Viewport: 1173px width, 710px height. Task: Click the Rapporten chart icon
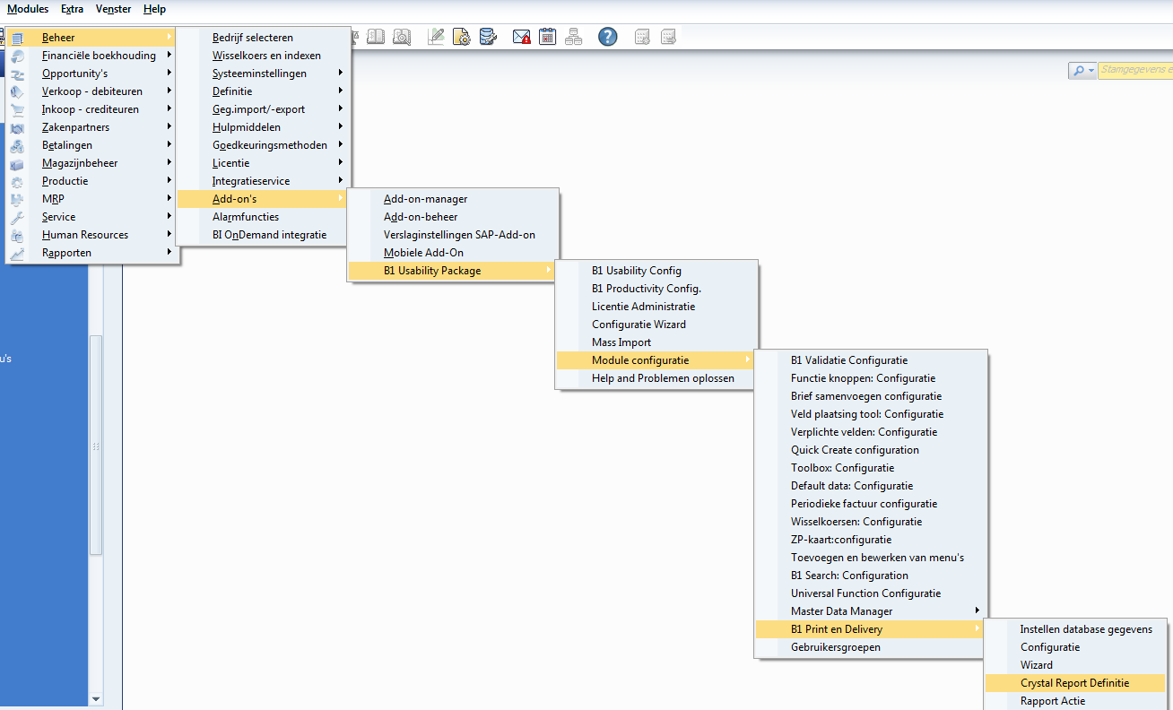[17, 253]
